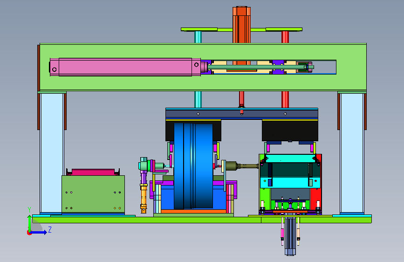Pick the cyan vertical guide rod
The image size is (404, 262).
[198, 99]
